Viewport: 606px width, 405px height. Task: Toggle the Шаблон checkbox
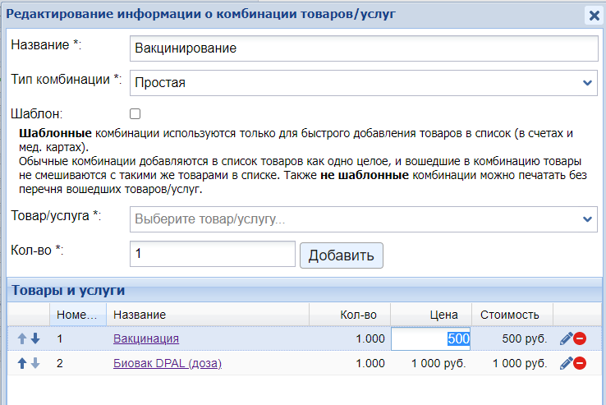tap(135, 114)
